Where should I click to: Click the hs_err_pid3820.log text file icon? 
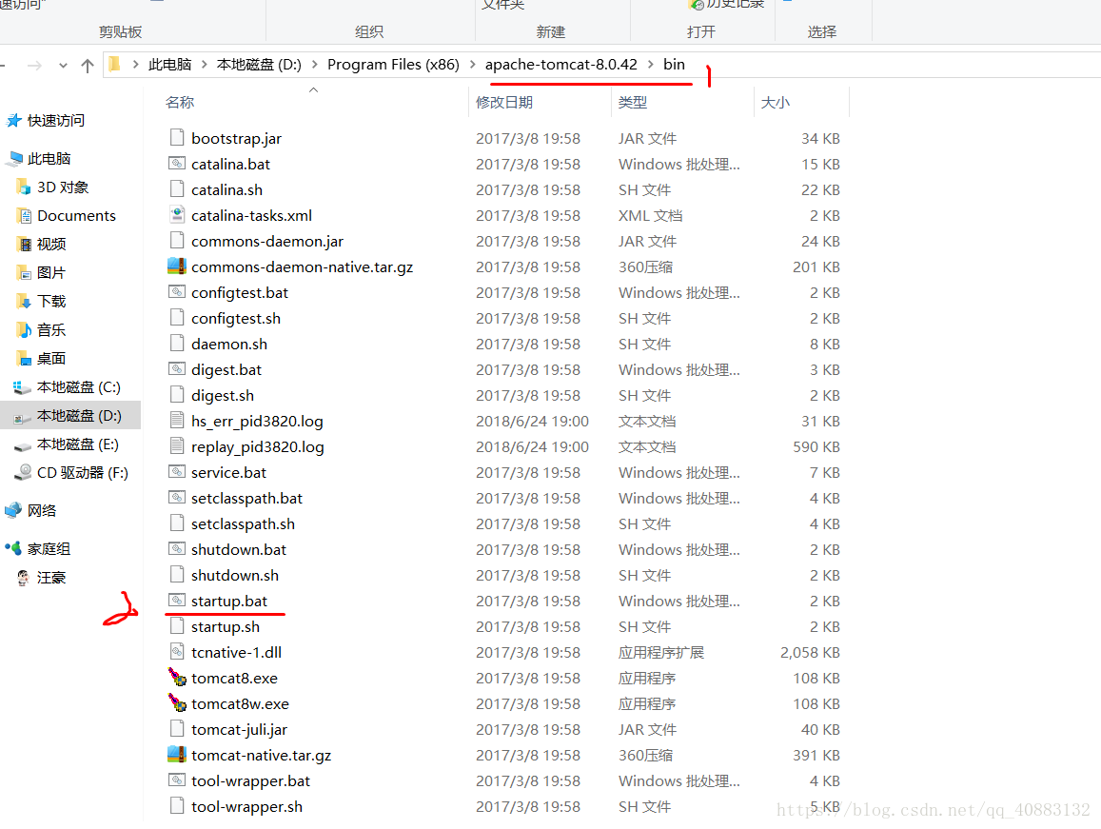point(177,421)
